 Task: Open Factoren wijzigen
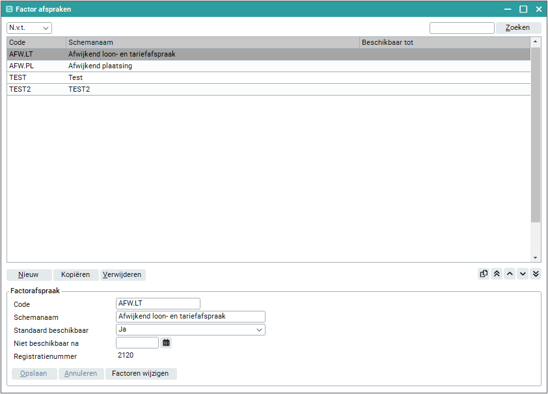(x=141, y=373)
